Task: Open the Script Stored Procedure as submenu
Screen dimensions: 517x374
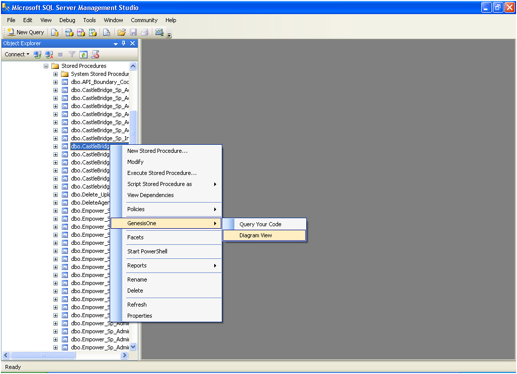Action: pyautogui.click(x=166, y=184)
